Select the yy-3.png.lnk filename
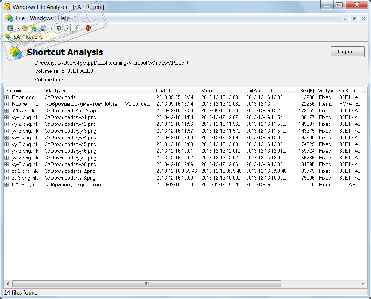 (x=25, y=131)
